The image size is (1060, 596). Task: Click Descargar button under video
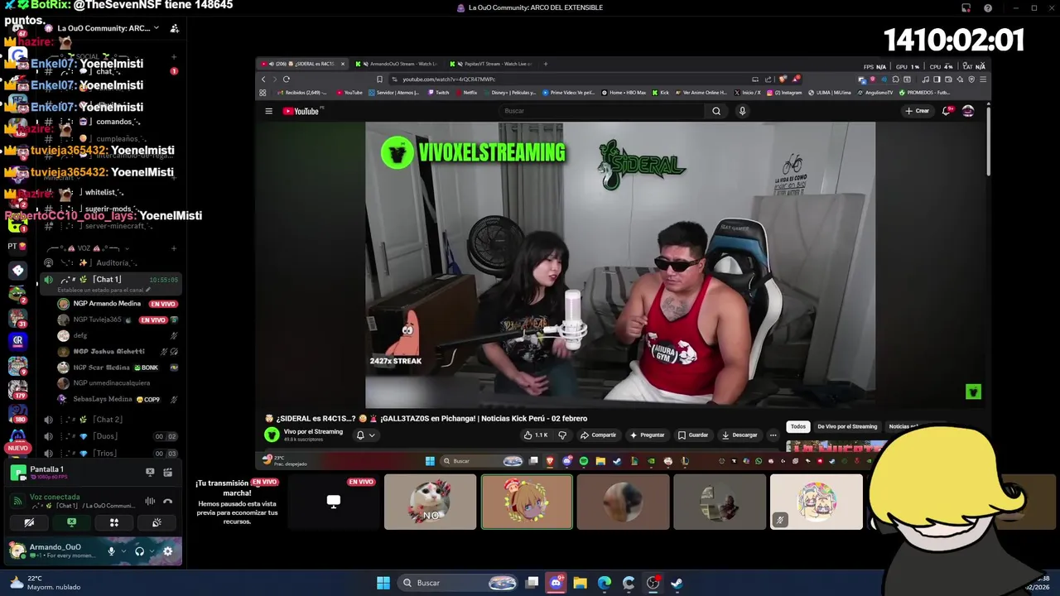click(740, 435)
